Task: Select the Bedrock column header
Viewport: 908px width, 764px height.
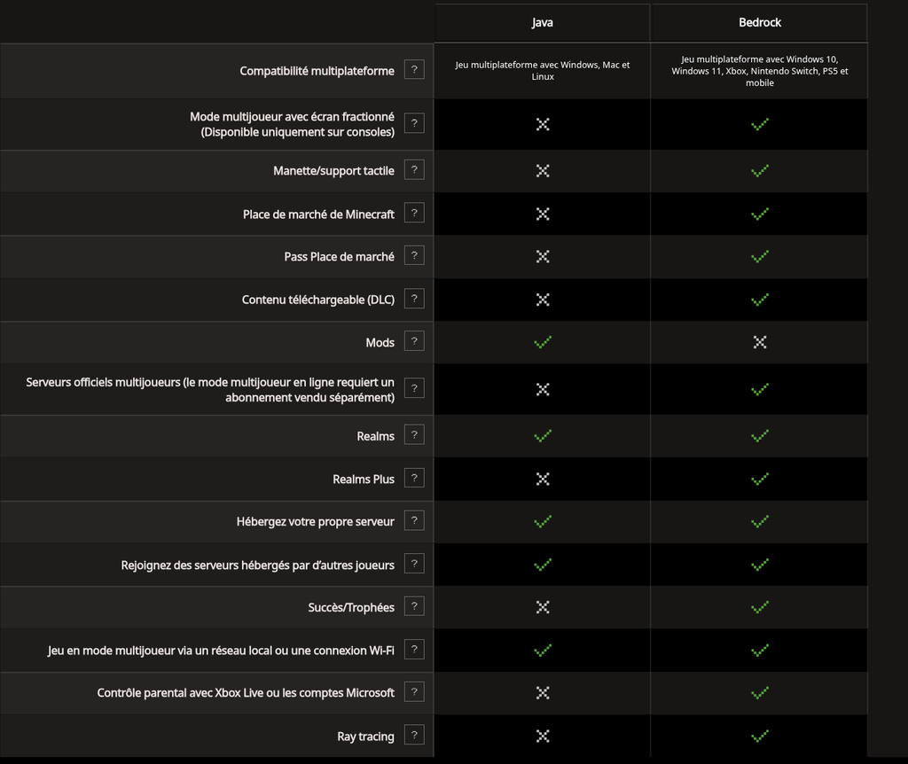Action: coord(759,22)
